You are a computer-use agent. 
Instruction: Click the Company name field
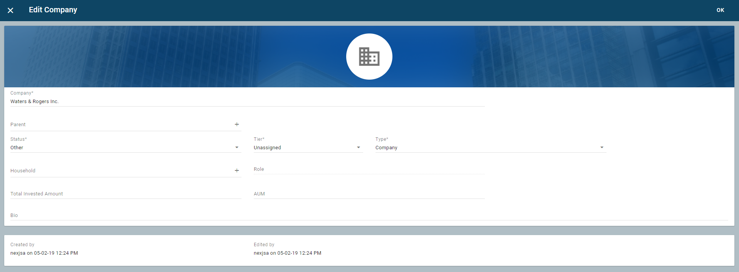point(246,102)
